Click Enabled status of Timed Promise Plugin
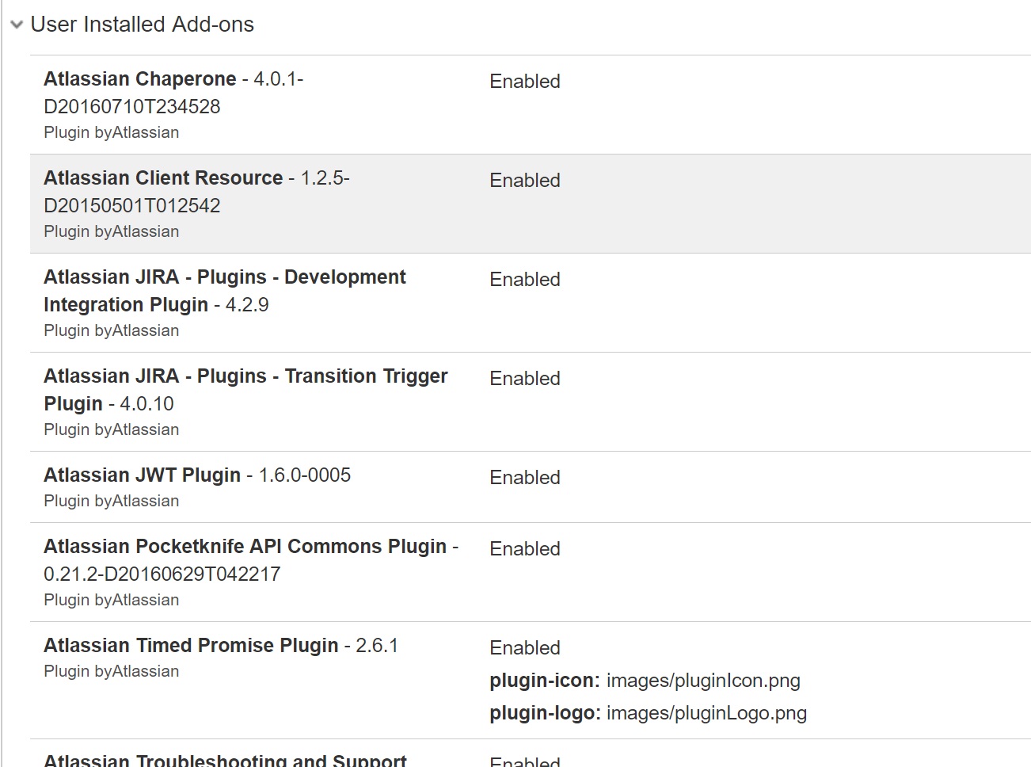Screen dimensions: 1031x767 525,647
